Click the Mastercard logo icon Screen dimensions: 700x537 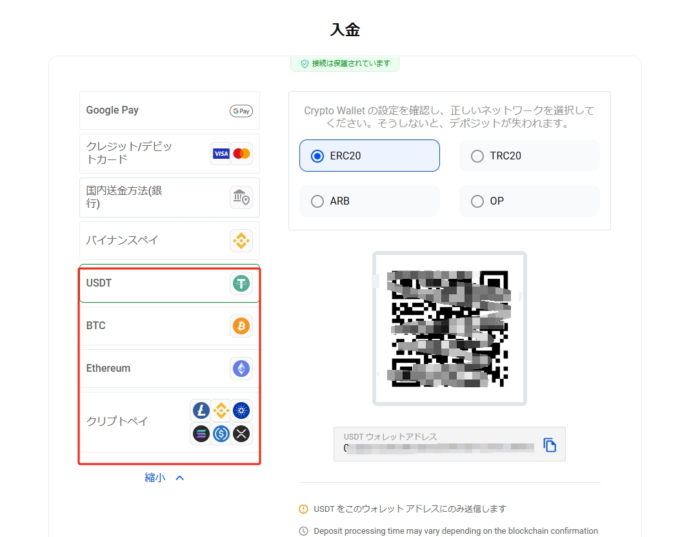(241, 154)
